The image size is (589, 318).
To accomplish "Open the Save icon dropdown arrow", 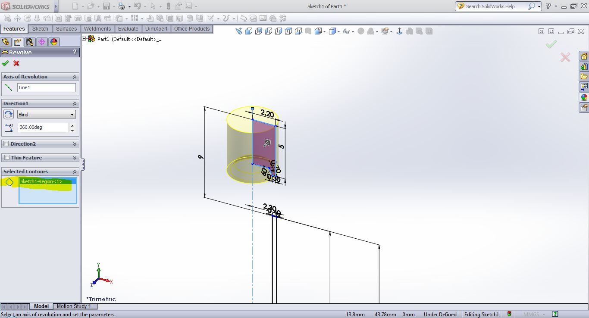I will pos(114,6).
